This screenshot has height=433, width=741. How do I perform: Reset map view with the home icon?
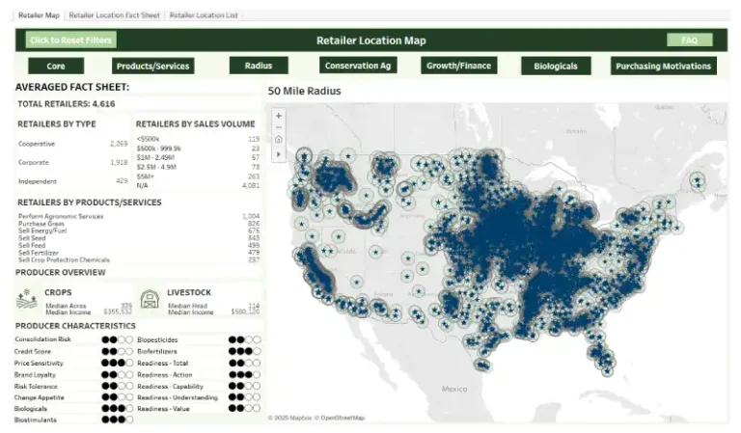pyautogui.click(x=278, y=139)
